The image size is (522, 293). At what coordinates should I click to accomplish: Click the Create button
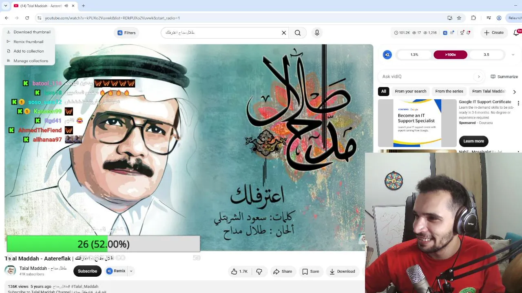494,33
